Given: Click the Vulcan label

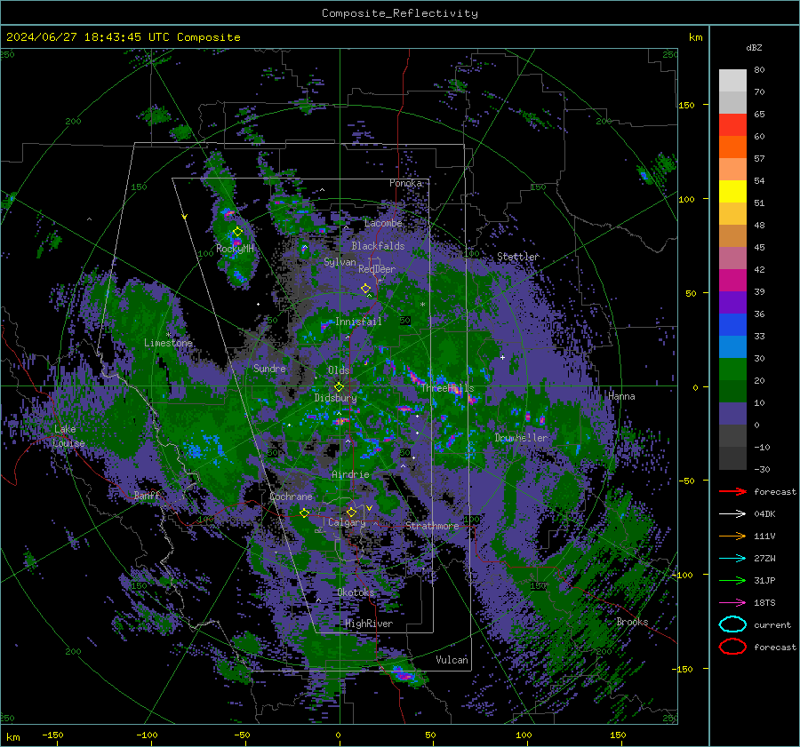Looking at the screenshot, I should pyautogui.click(x=452, y=659).
